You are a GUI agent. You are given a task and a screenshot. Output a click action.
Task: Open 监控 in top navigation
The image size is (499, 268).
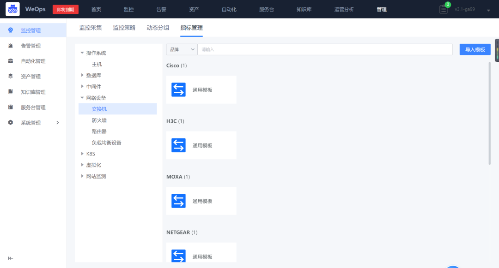[128, 10]
